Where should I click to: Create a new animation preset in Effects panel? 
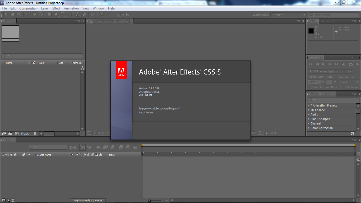[x=353, y=133]
